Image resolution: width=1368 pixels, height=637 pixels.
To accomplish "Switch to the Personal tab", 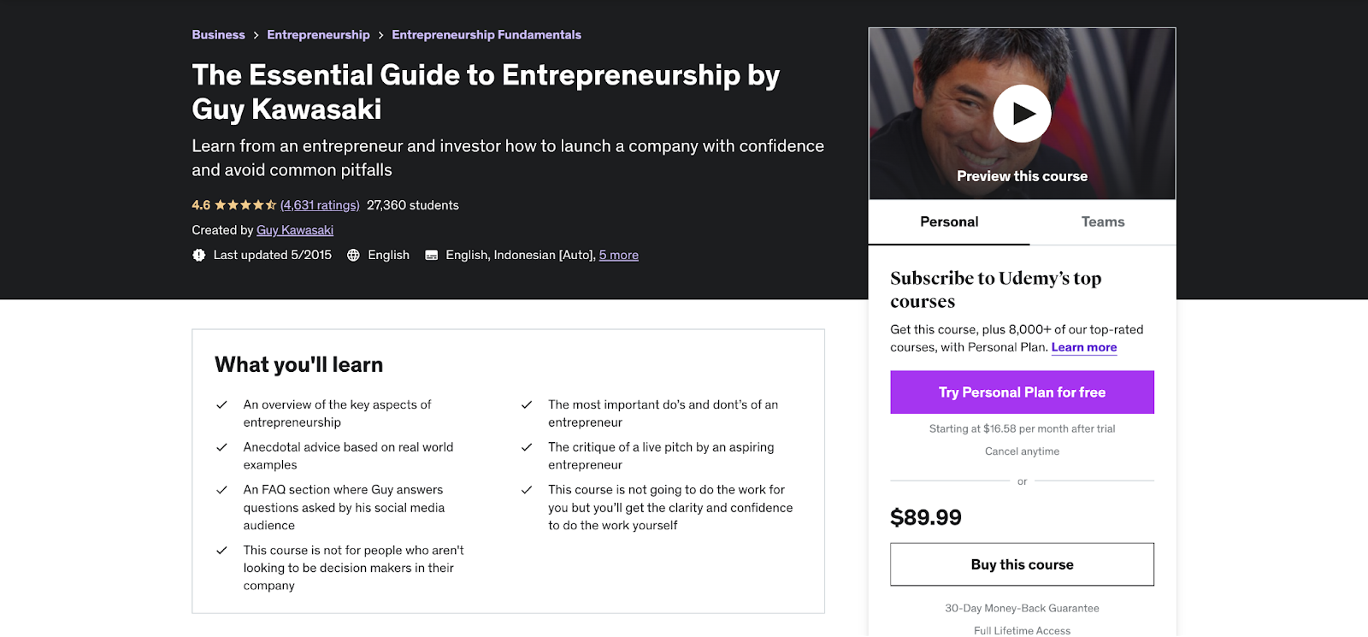I will click(x=949, y=222).
